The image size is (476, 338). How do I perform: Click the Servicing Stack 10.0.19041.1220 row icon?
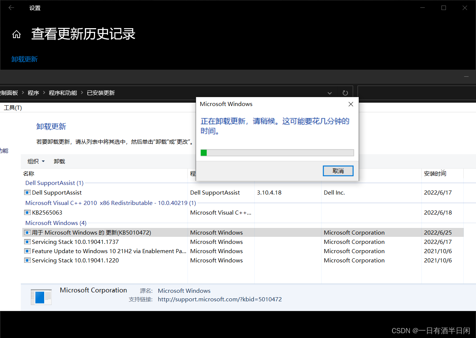tap(27, 260)
